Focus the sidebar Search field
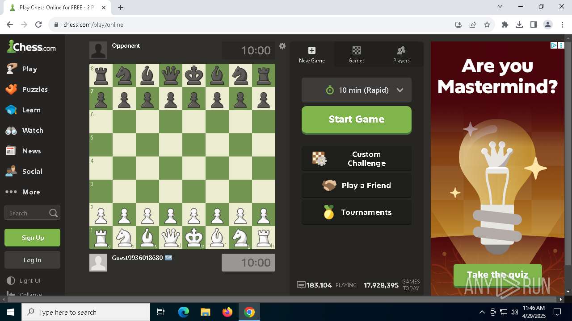 [x=32, y=213]
